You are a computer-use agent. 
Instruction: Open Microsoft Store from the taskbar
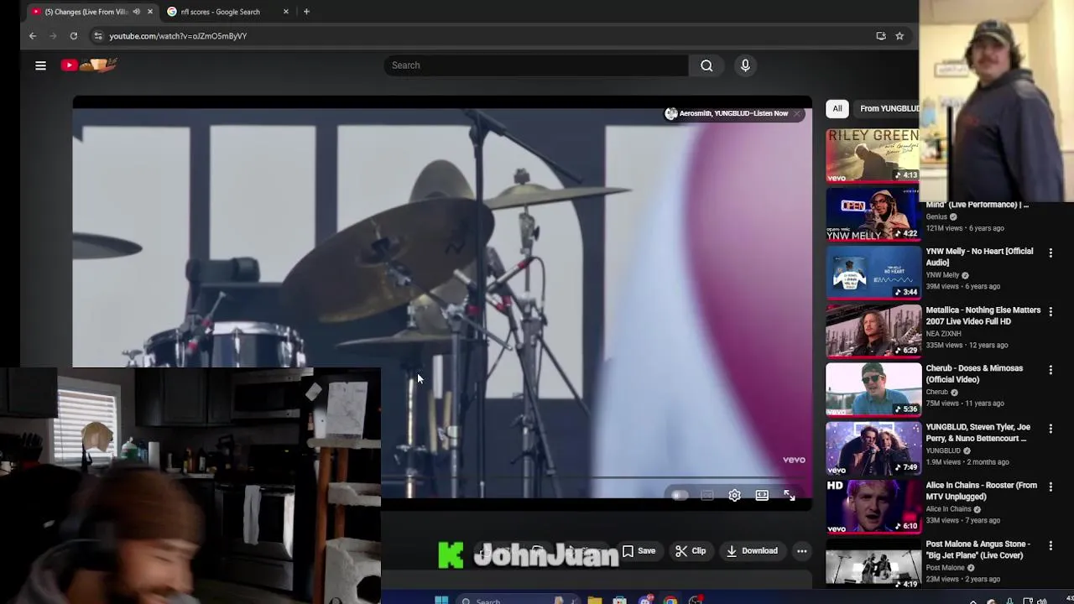point(619,600)
